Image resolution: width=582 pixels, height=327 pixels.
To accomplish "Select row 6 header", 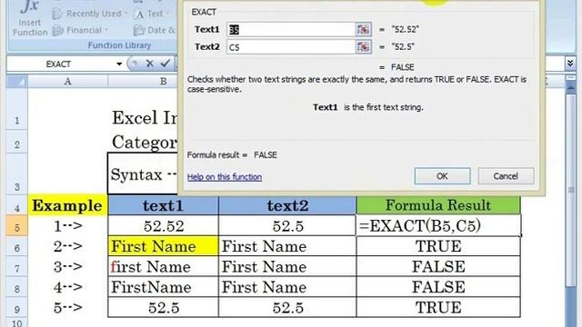I will [x=17, y=246].
